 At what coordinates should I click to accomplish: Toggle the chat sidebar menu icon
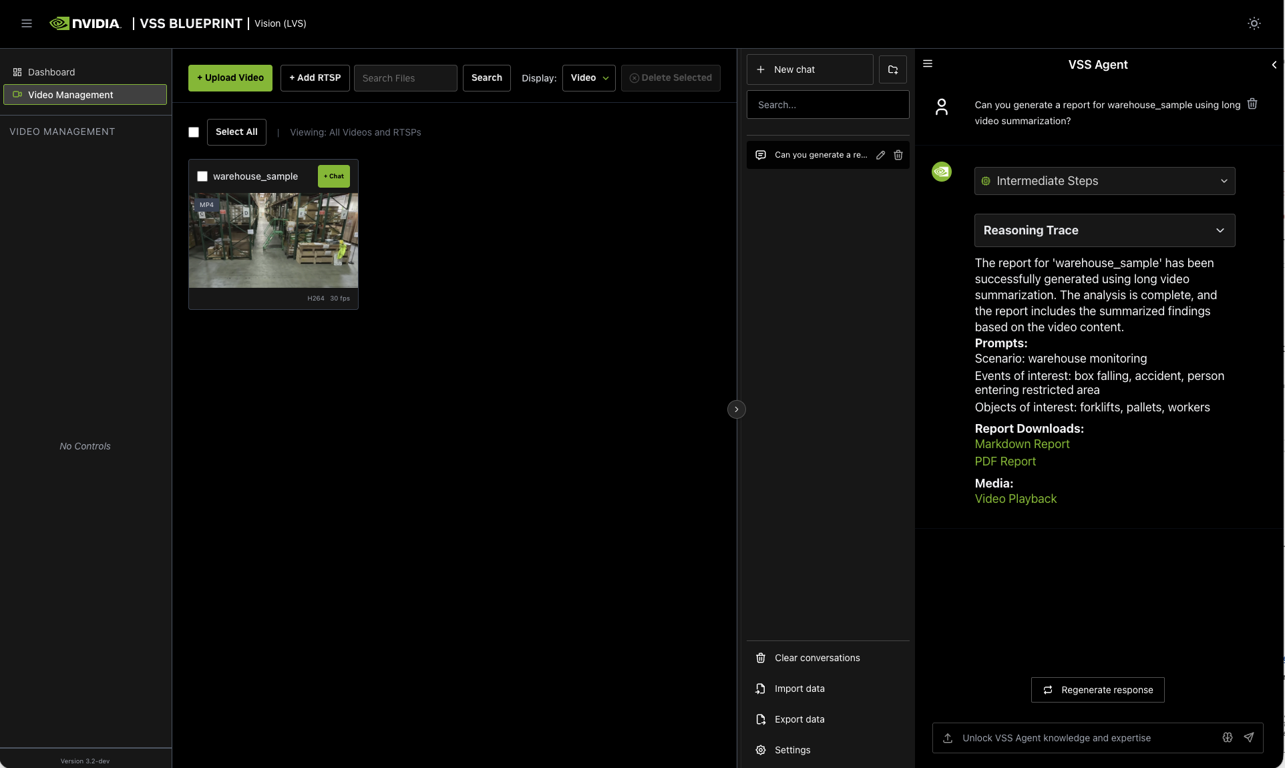tap(928, 64)
